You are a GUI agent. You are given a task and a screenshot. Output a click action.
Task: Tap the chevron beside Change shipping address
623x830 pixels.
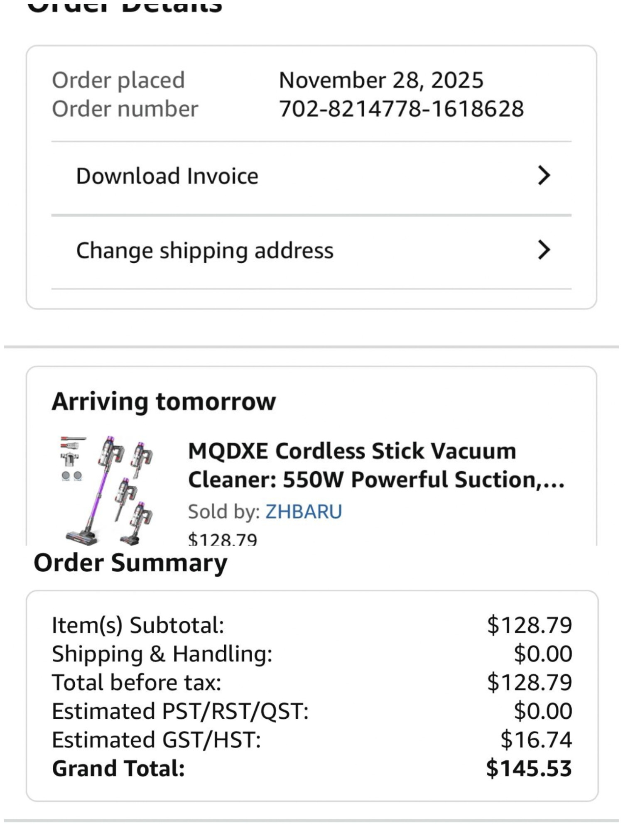(x=544, y=250)
